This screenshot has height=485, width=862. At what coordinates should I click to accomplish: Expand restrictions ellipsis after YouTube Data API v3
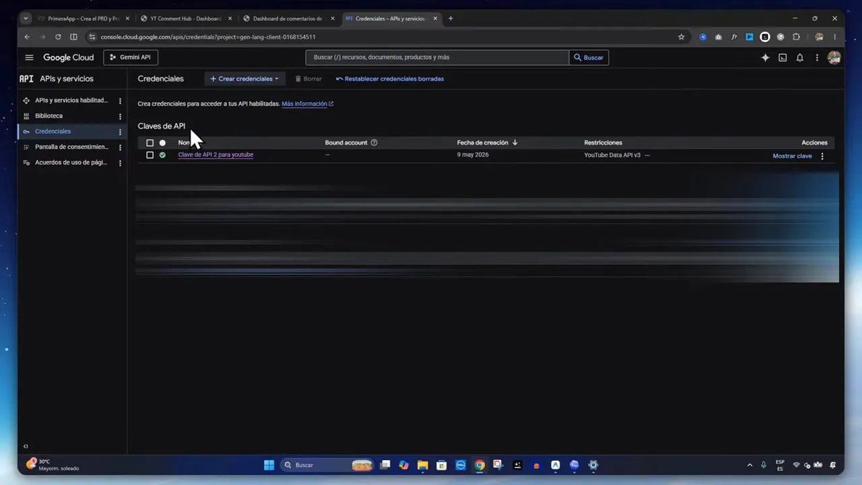point(647,156)
